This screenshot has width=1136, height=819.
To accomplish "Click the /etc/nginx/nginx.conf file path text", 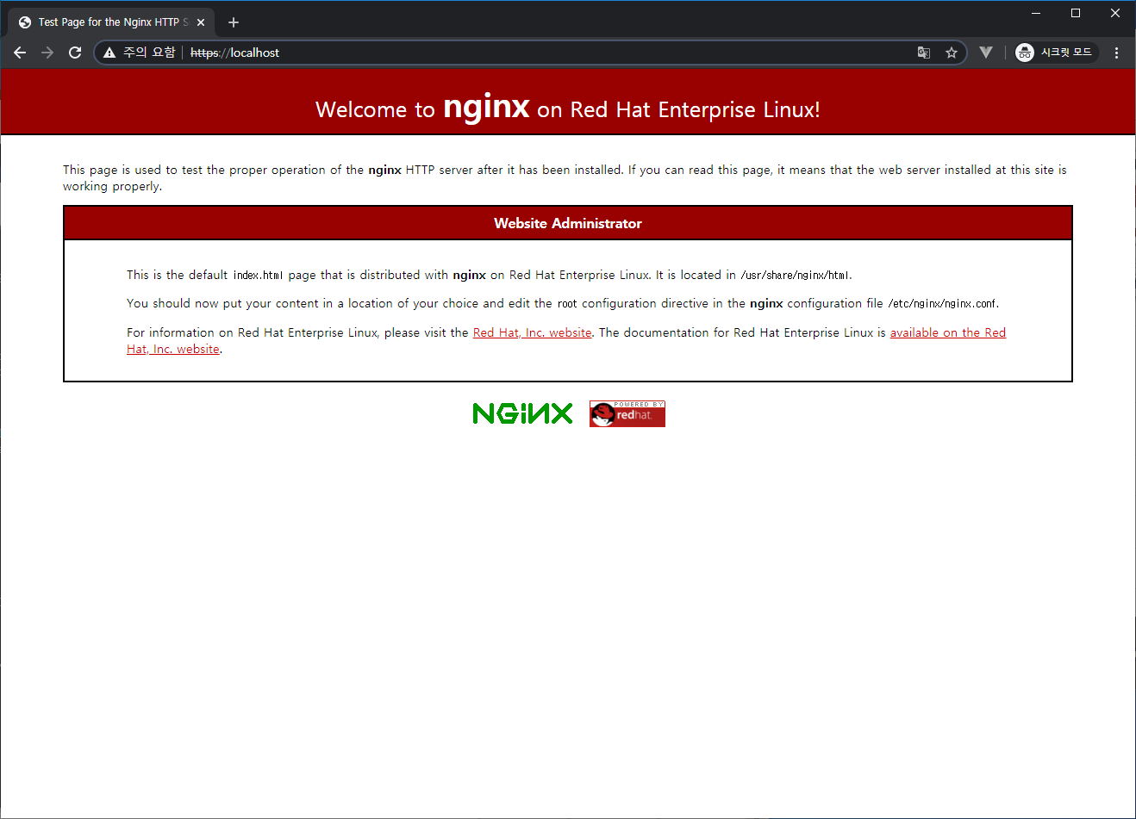I will coord(942,304).
